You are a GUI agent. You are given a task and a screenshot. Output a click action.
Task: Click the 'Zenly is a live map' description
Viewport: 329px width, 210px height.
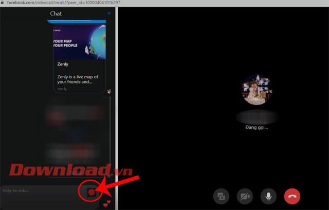point(78,79)
